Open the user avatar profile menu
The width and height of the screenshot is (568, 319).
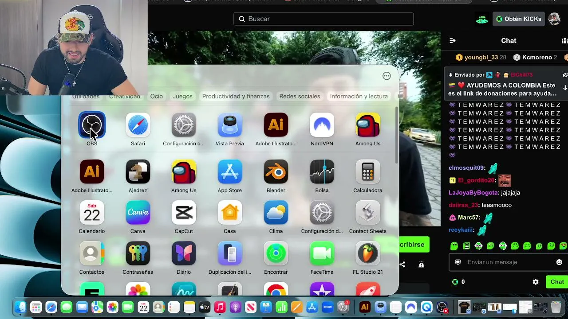(x=554, y=19)
